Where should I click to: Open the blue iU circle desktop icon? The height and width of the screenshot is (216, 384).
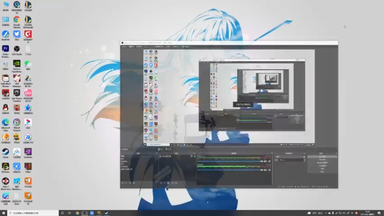[28, 137]
